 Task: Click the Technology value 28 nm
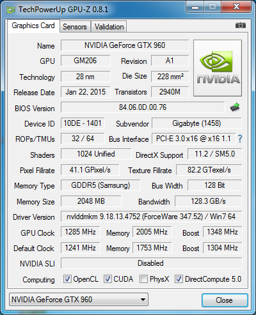tap(85, 77)
